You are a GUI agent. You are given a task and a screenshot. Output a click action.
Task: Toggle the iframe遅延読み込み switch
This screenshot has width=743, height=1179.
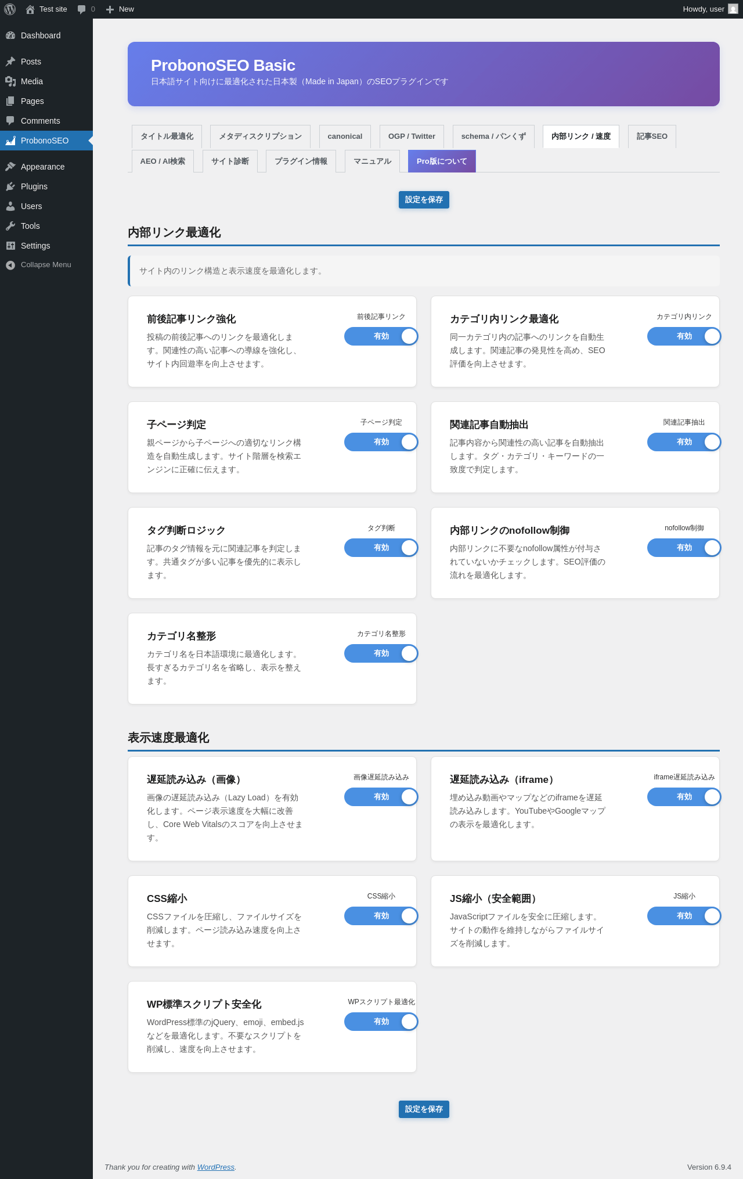coord(684,797)
